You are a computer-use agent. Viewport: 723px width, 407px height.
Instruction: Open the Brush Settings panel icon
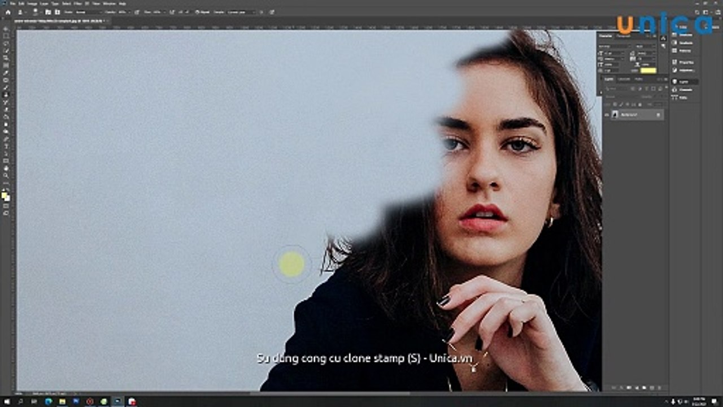[47, 12]
